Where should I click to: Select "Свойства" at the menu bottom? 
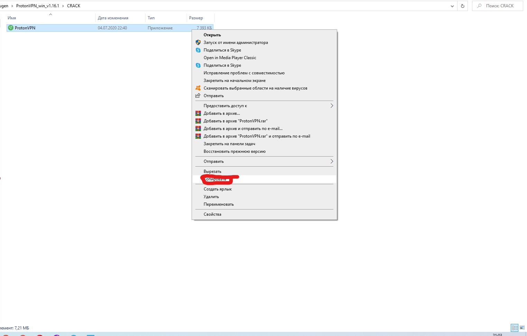(x=212, y=214)
